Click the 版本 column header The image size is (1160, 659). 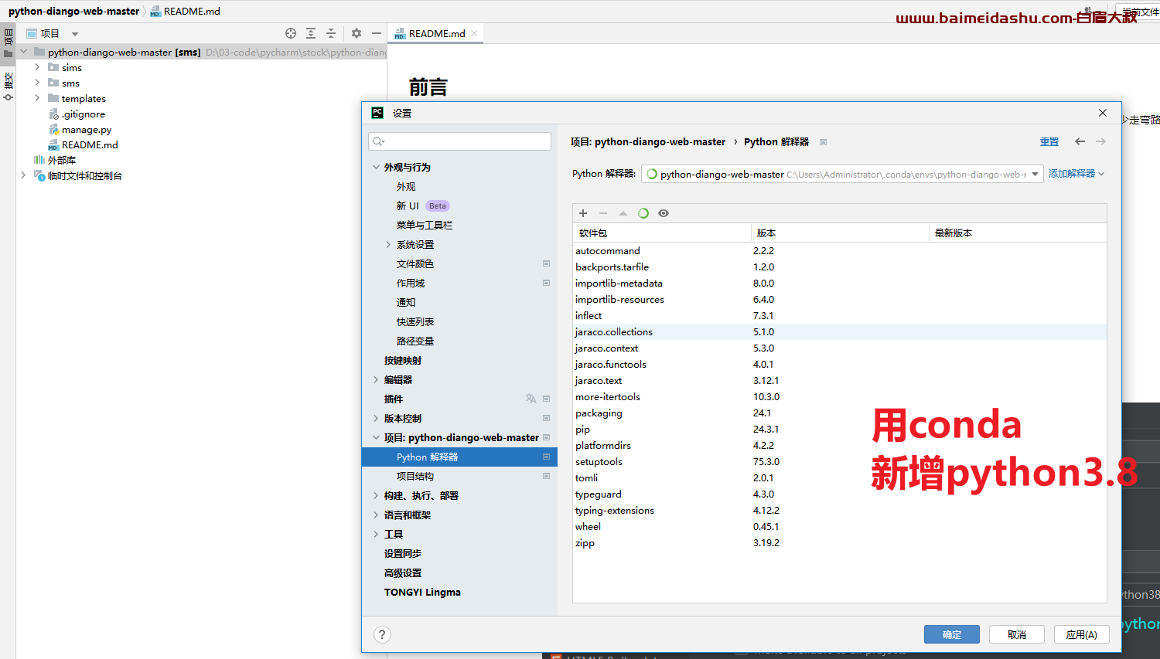840,233
